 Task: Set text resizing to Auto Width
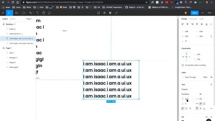197,104
